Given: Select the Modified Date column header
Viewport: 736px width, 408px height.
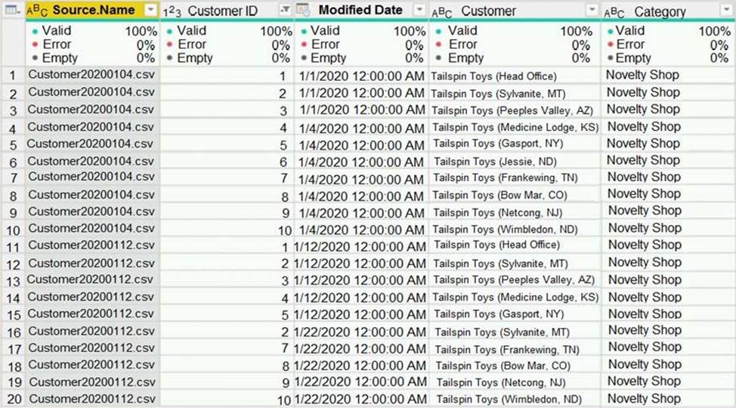Looking at the screenshot, I should coord(360,11).
